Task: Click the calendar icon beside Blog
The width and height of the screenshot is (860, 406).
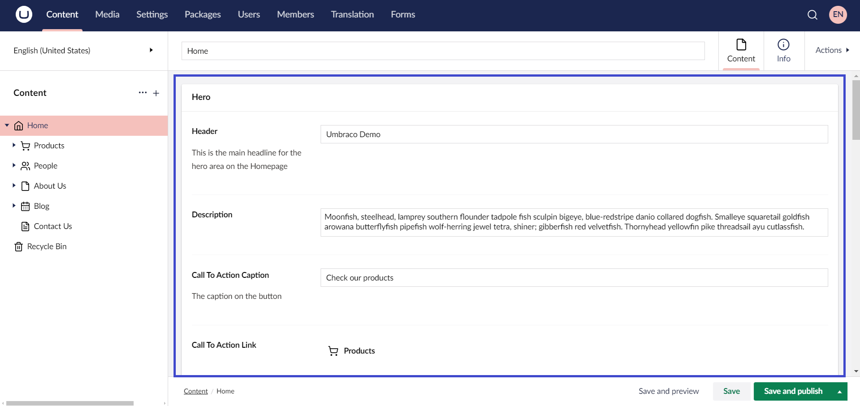Action: point(25,206)
